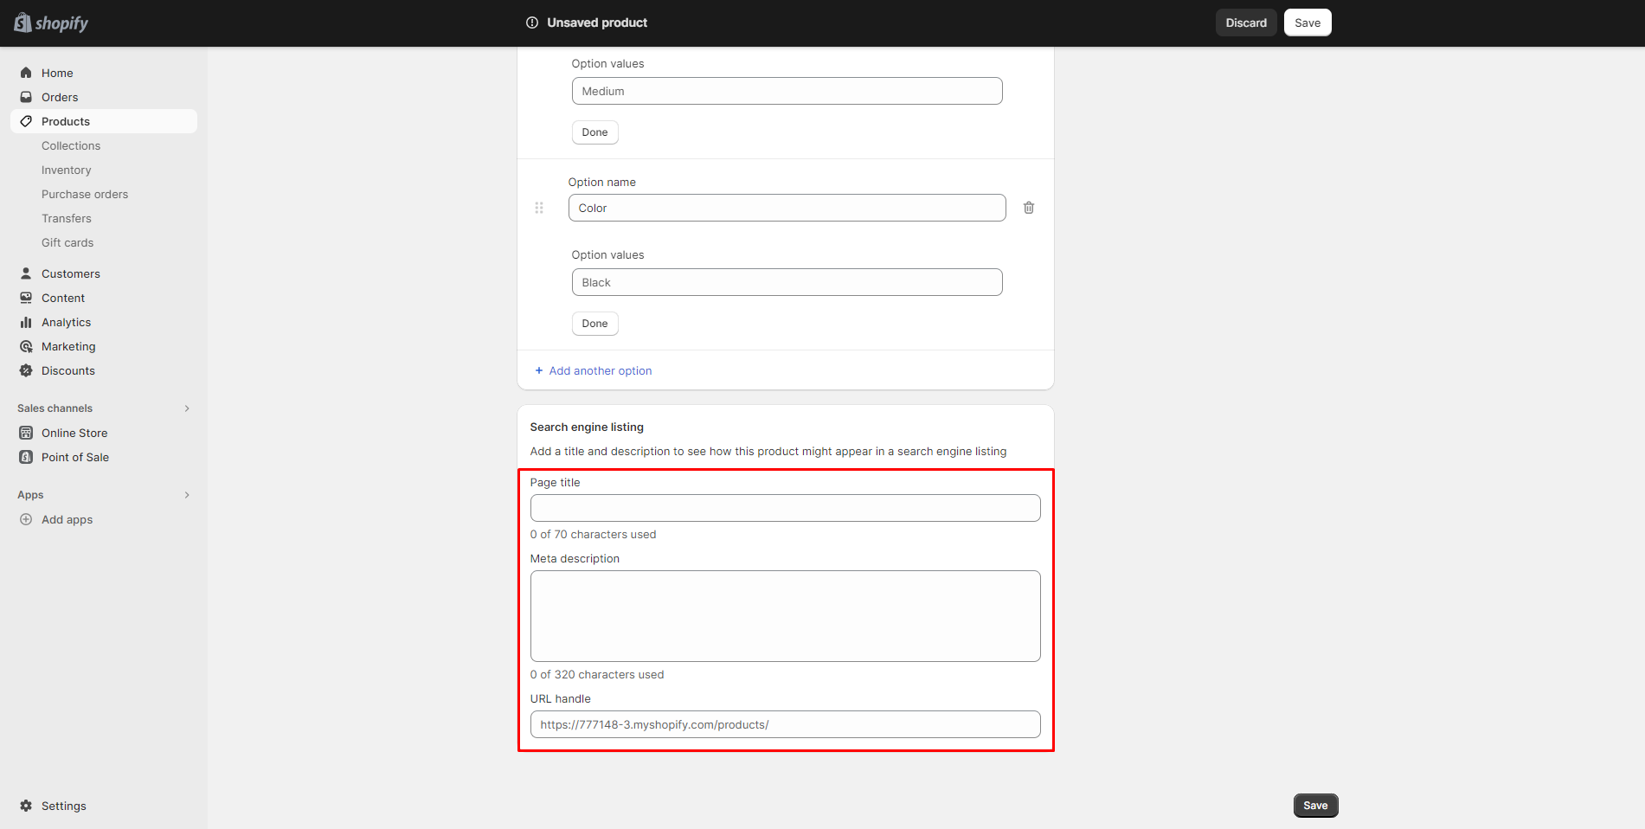Click drag handle beside Color option
This screenshot has width=1645, height=829.
[x=539, y=208]
